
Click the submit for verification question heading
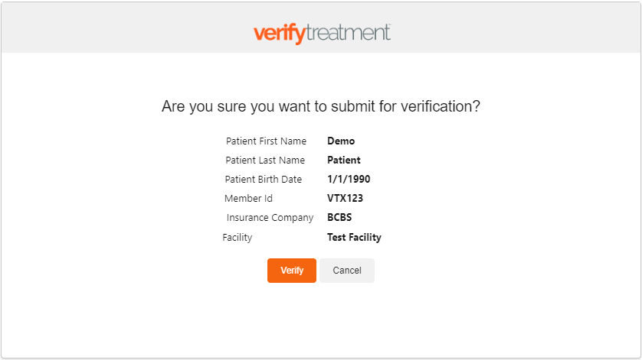[x=321, y=106]
